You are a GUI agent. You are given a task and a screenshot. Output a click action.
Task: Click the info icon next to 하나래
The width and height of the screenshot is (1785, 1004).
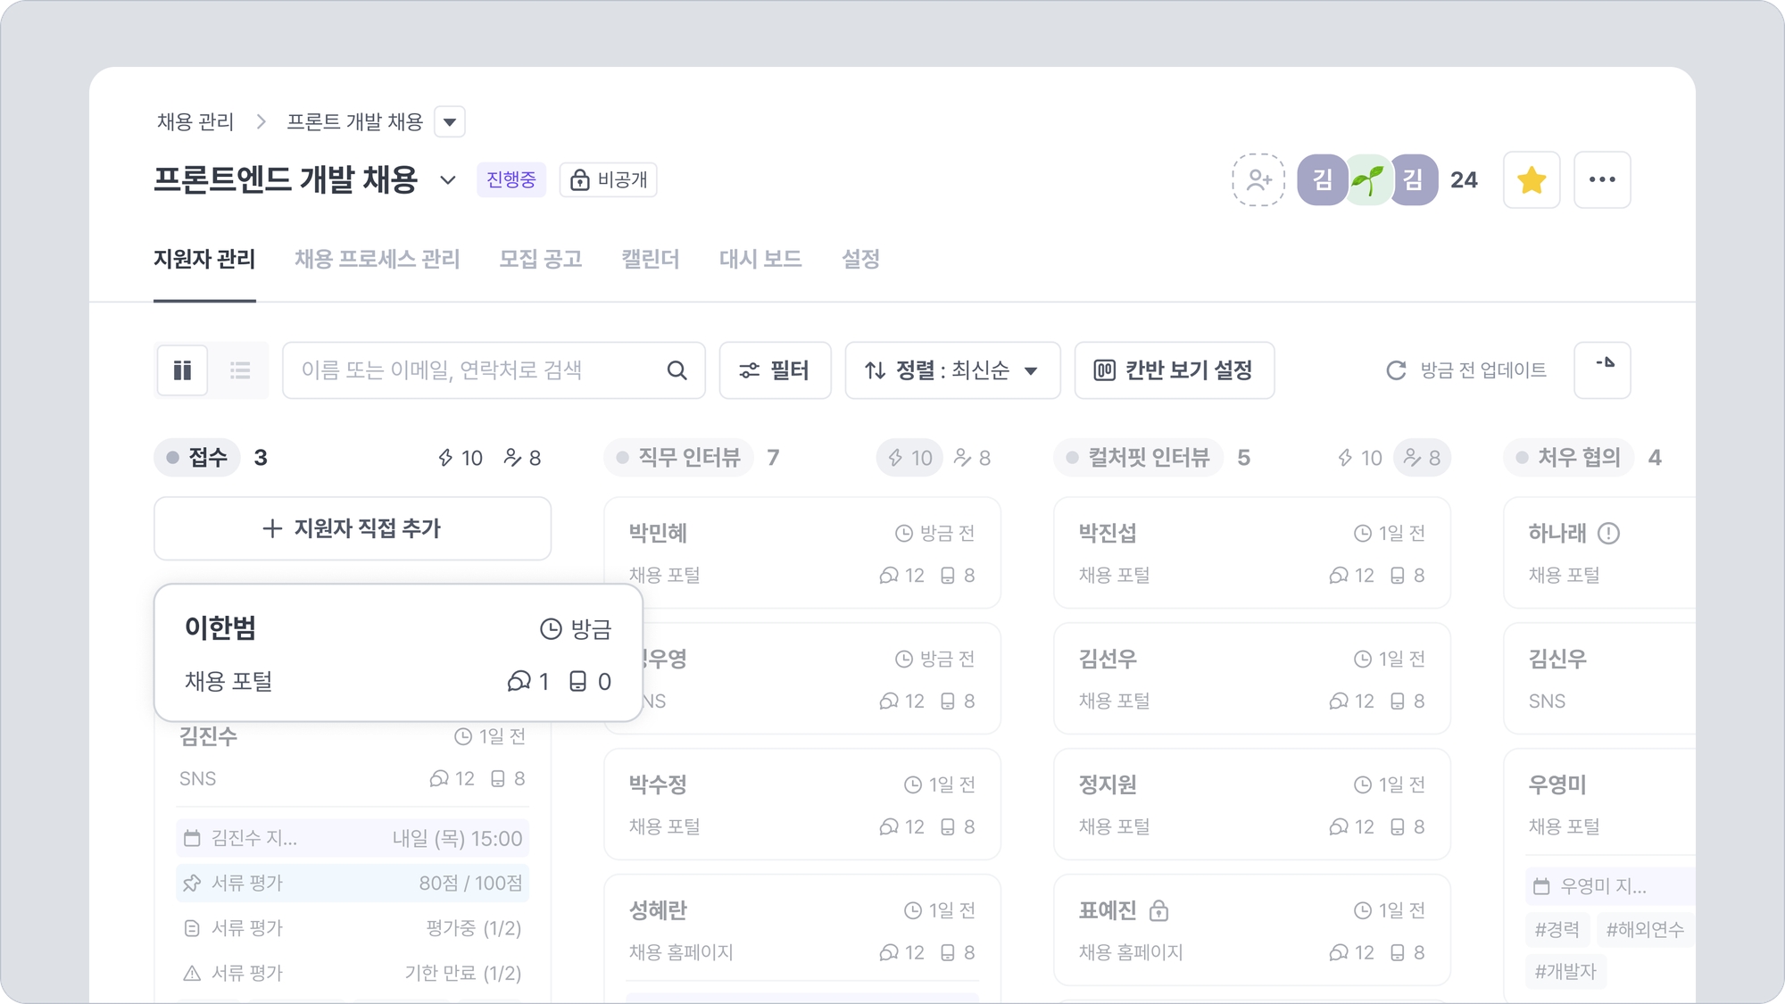click(x=1608, y=534)
